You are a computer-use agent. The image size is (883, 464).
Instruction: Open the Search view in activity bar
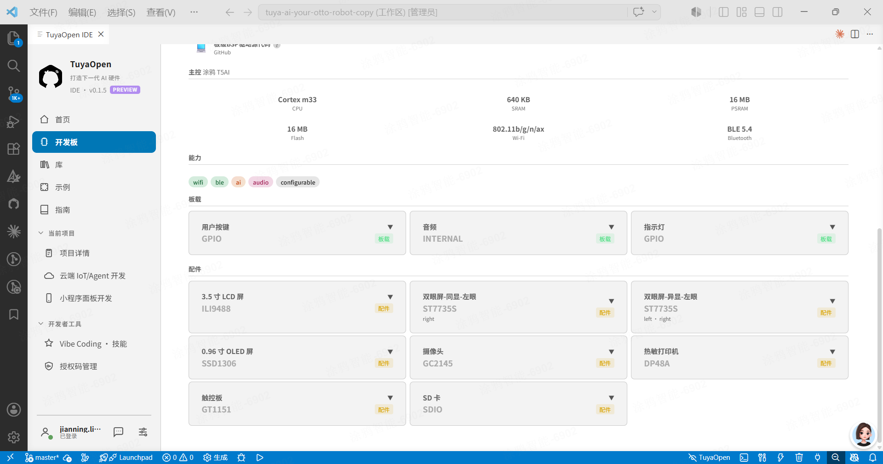coord(14,66)
